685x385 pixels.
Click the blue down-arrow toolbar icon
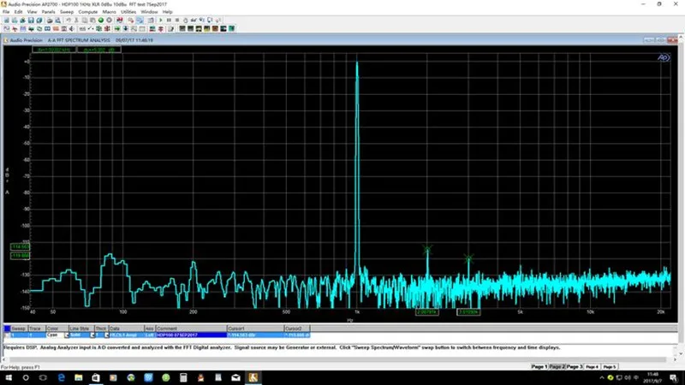coord(125,28)
